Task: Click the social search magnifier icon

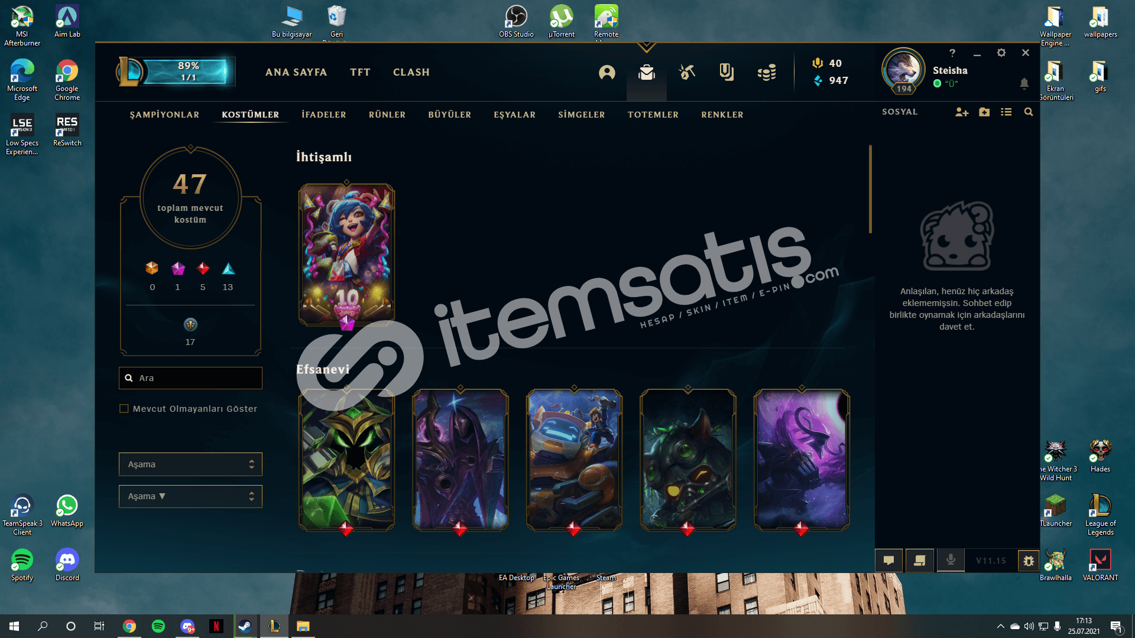Action: pos(1029,112)
